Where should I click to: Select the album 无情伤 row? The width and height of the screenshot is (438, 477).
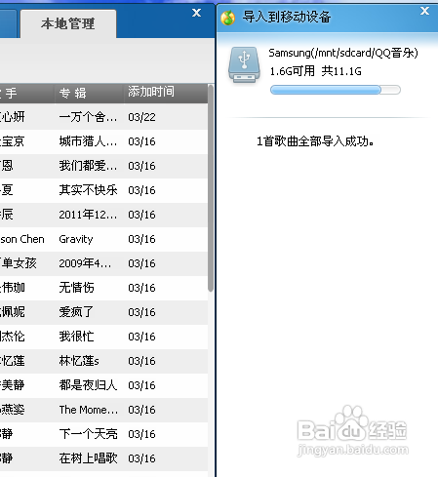coord(103,288)
